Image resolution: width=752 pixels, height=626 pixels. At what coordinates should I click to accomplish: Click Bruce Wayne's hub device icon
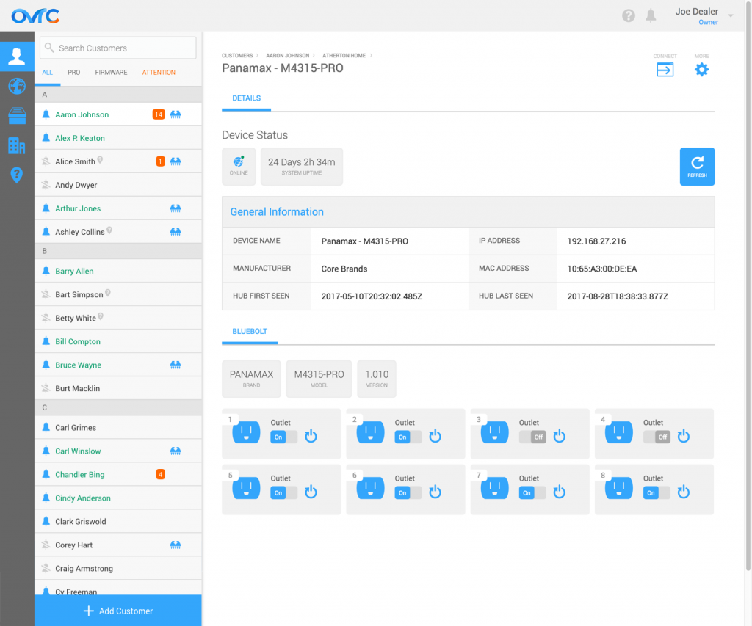[x=176, y=365]
